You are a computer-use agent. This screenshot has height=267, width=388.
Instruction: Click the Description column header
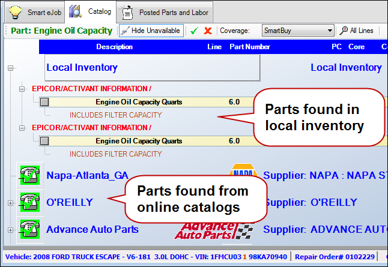[114, 47]
